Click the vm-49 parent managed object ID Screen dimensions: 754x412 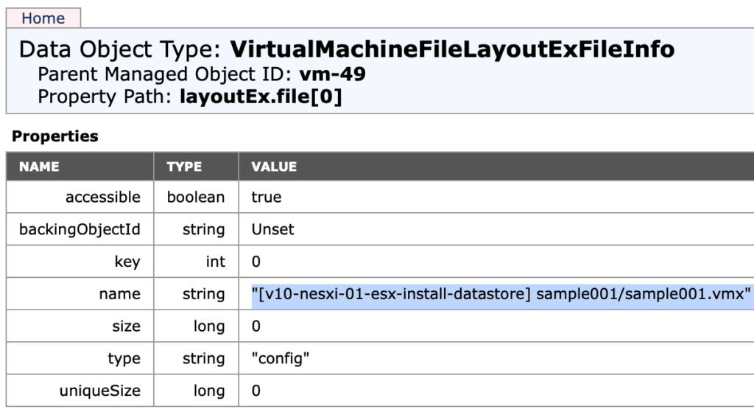pyautogui.click(x=333, y=74)
